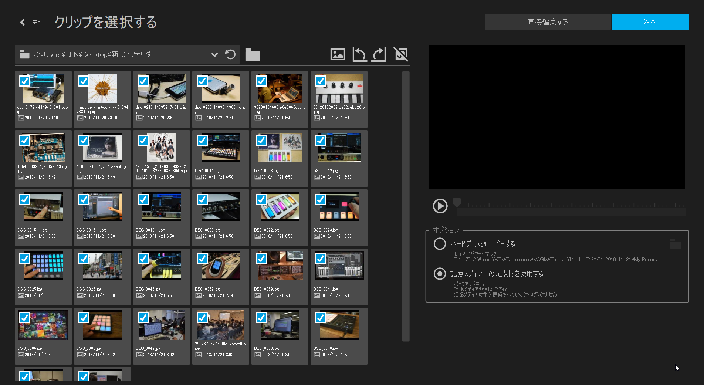Select the DSC_0016-1.jpg thumbnail
This screenshot has height=385, width=704.
click(x=102, y=206)
